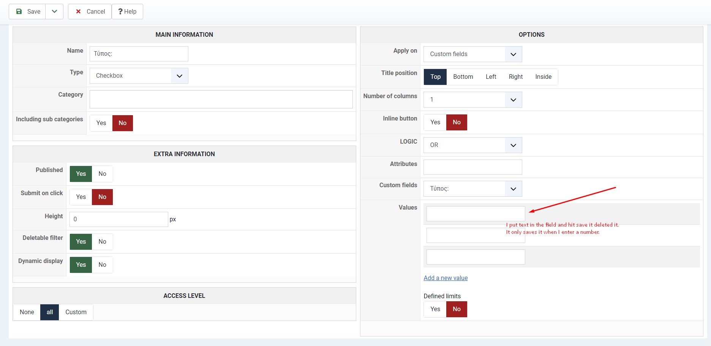Open the Help button
711x346 pixels.
point(127,11)
